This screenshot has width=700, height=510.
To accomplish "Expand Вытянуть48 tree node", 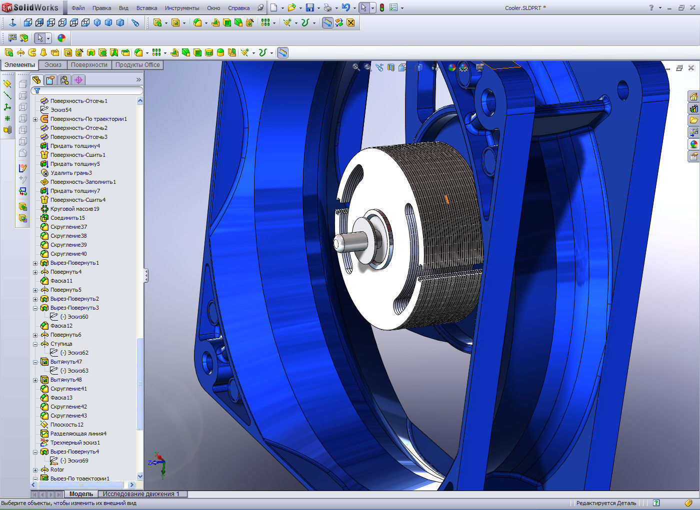I will pos(35,380).
